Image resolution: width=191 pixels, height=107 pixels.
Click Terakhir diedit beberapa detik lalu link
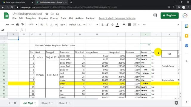(117, 18)
